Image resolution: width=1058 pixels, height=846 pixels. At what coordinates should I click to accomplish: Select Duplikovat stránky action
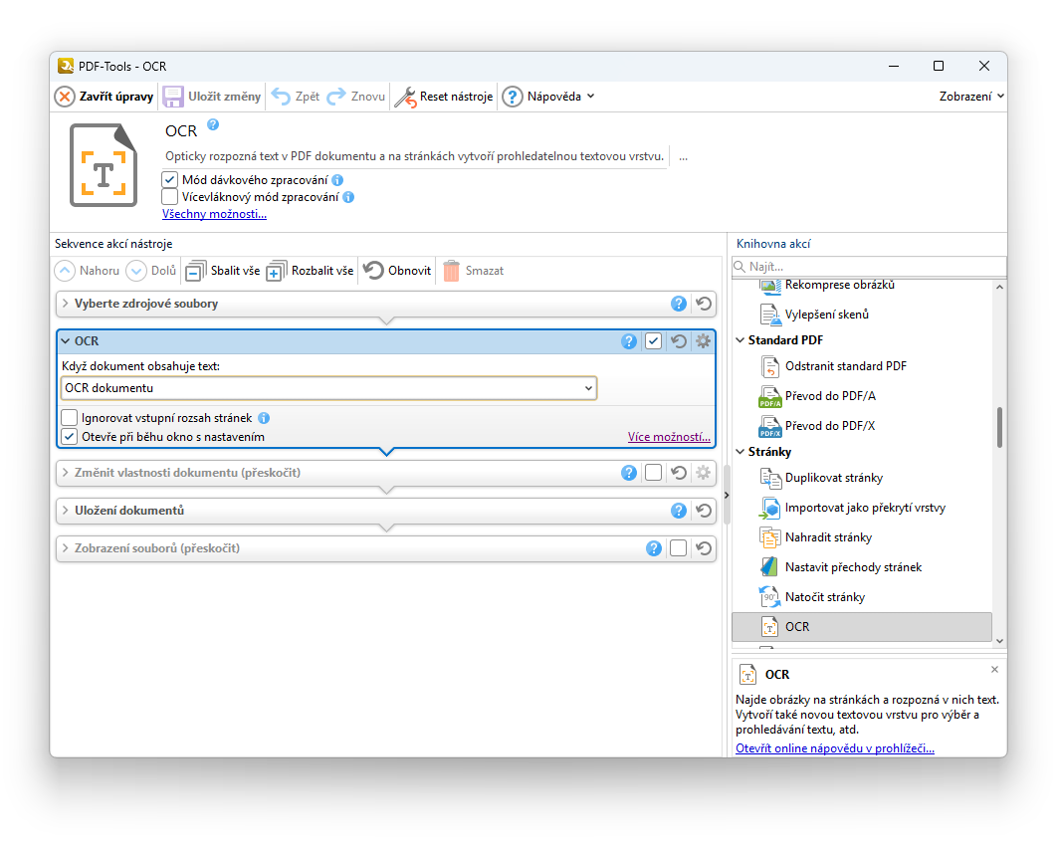[833, 478]
